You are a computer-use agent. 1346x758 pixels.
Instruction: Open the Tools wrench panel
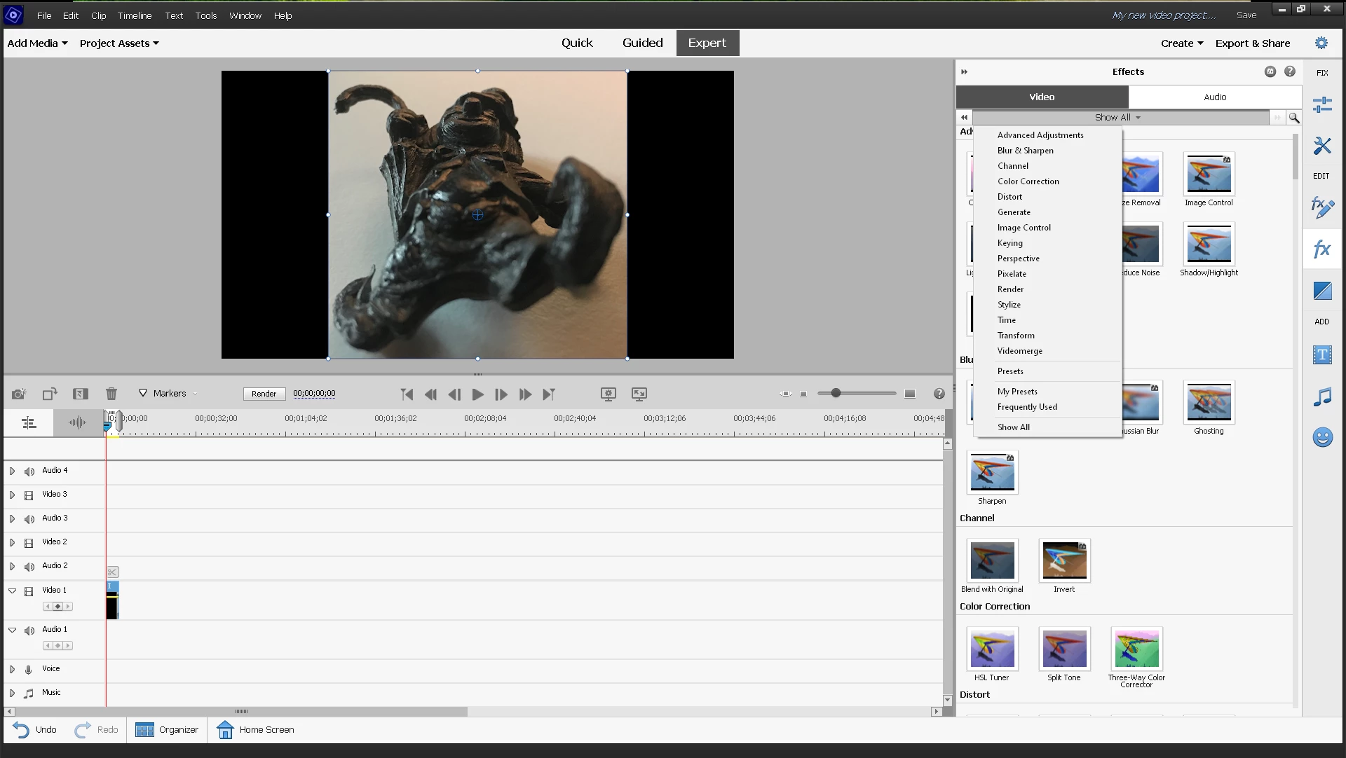tap(1322, 146)
